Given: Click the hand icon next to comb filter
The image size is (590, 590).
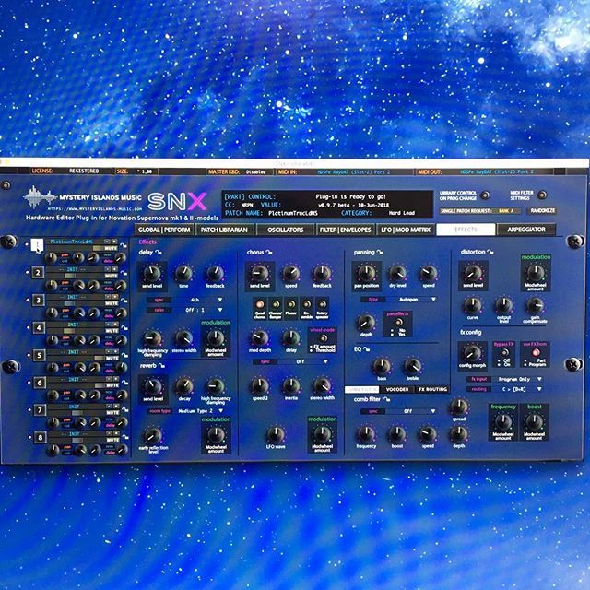Looking at the screenshot, I should (386, 399).
